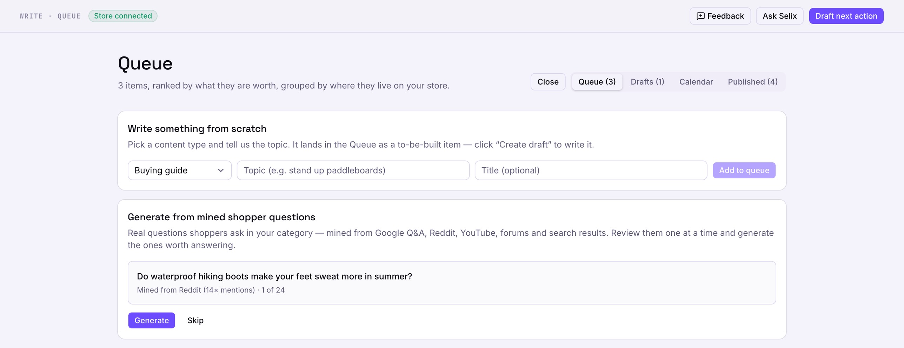Open the Drafts (1) tab
This screenshot has height=348, width=904.
tap(647, 82)
